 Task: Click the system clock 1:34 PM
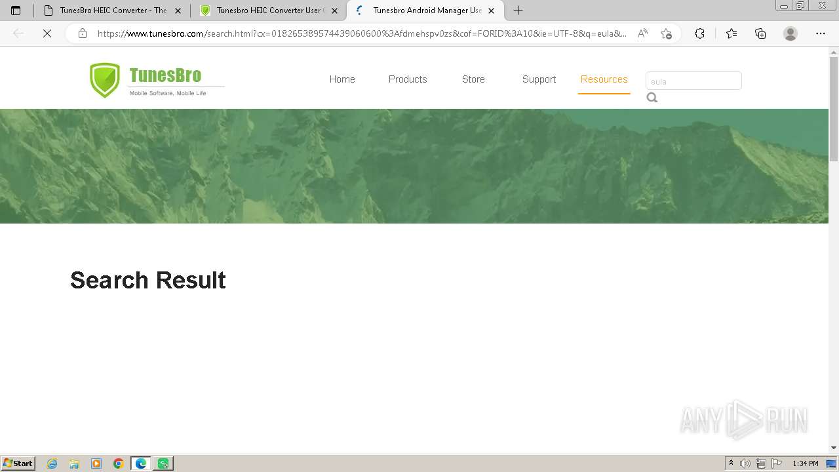(x=806, y=463)
